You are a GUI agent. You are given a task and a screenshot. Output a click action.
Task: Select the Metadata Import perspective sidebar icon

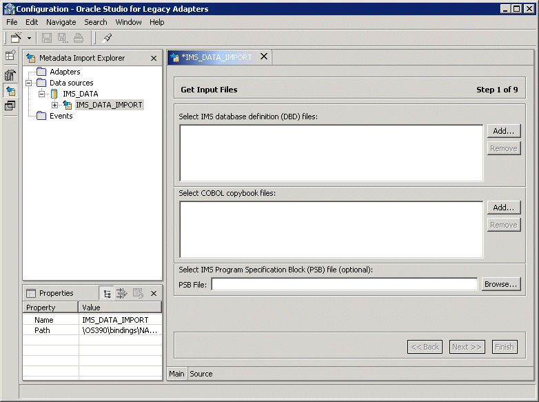click(x=10, y=90)
